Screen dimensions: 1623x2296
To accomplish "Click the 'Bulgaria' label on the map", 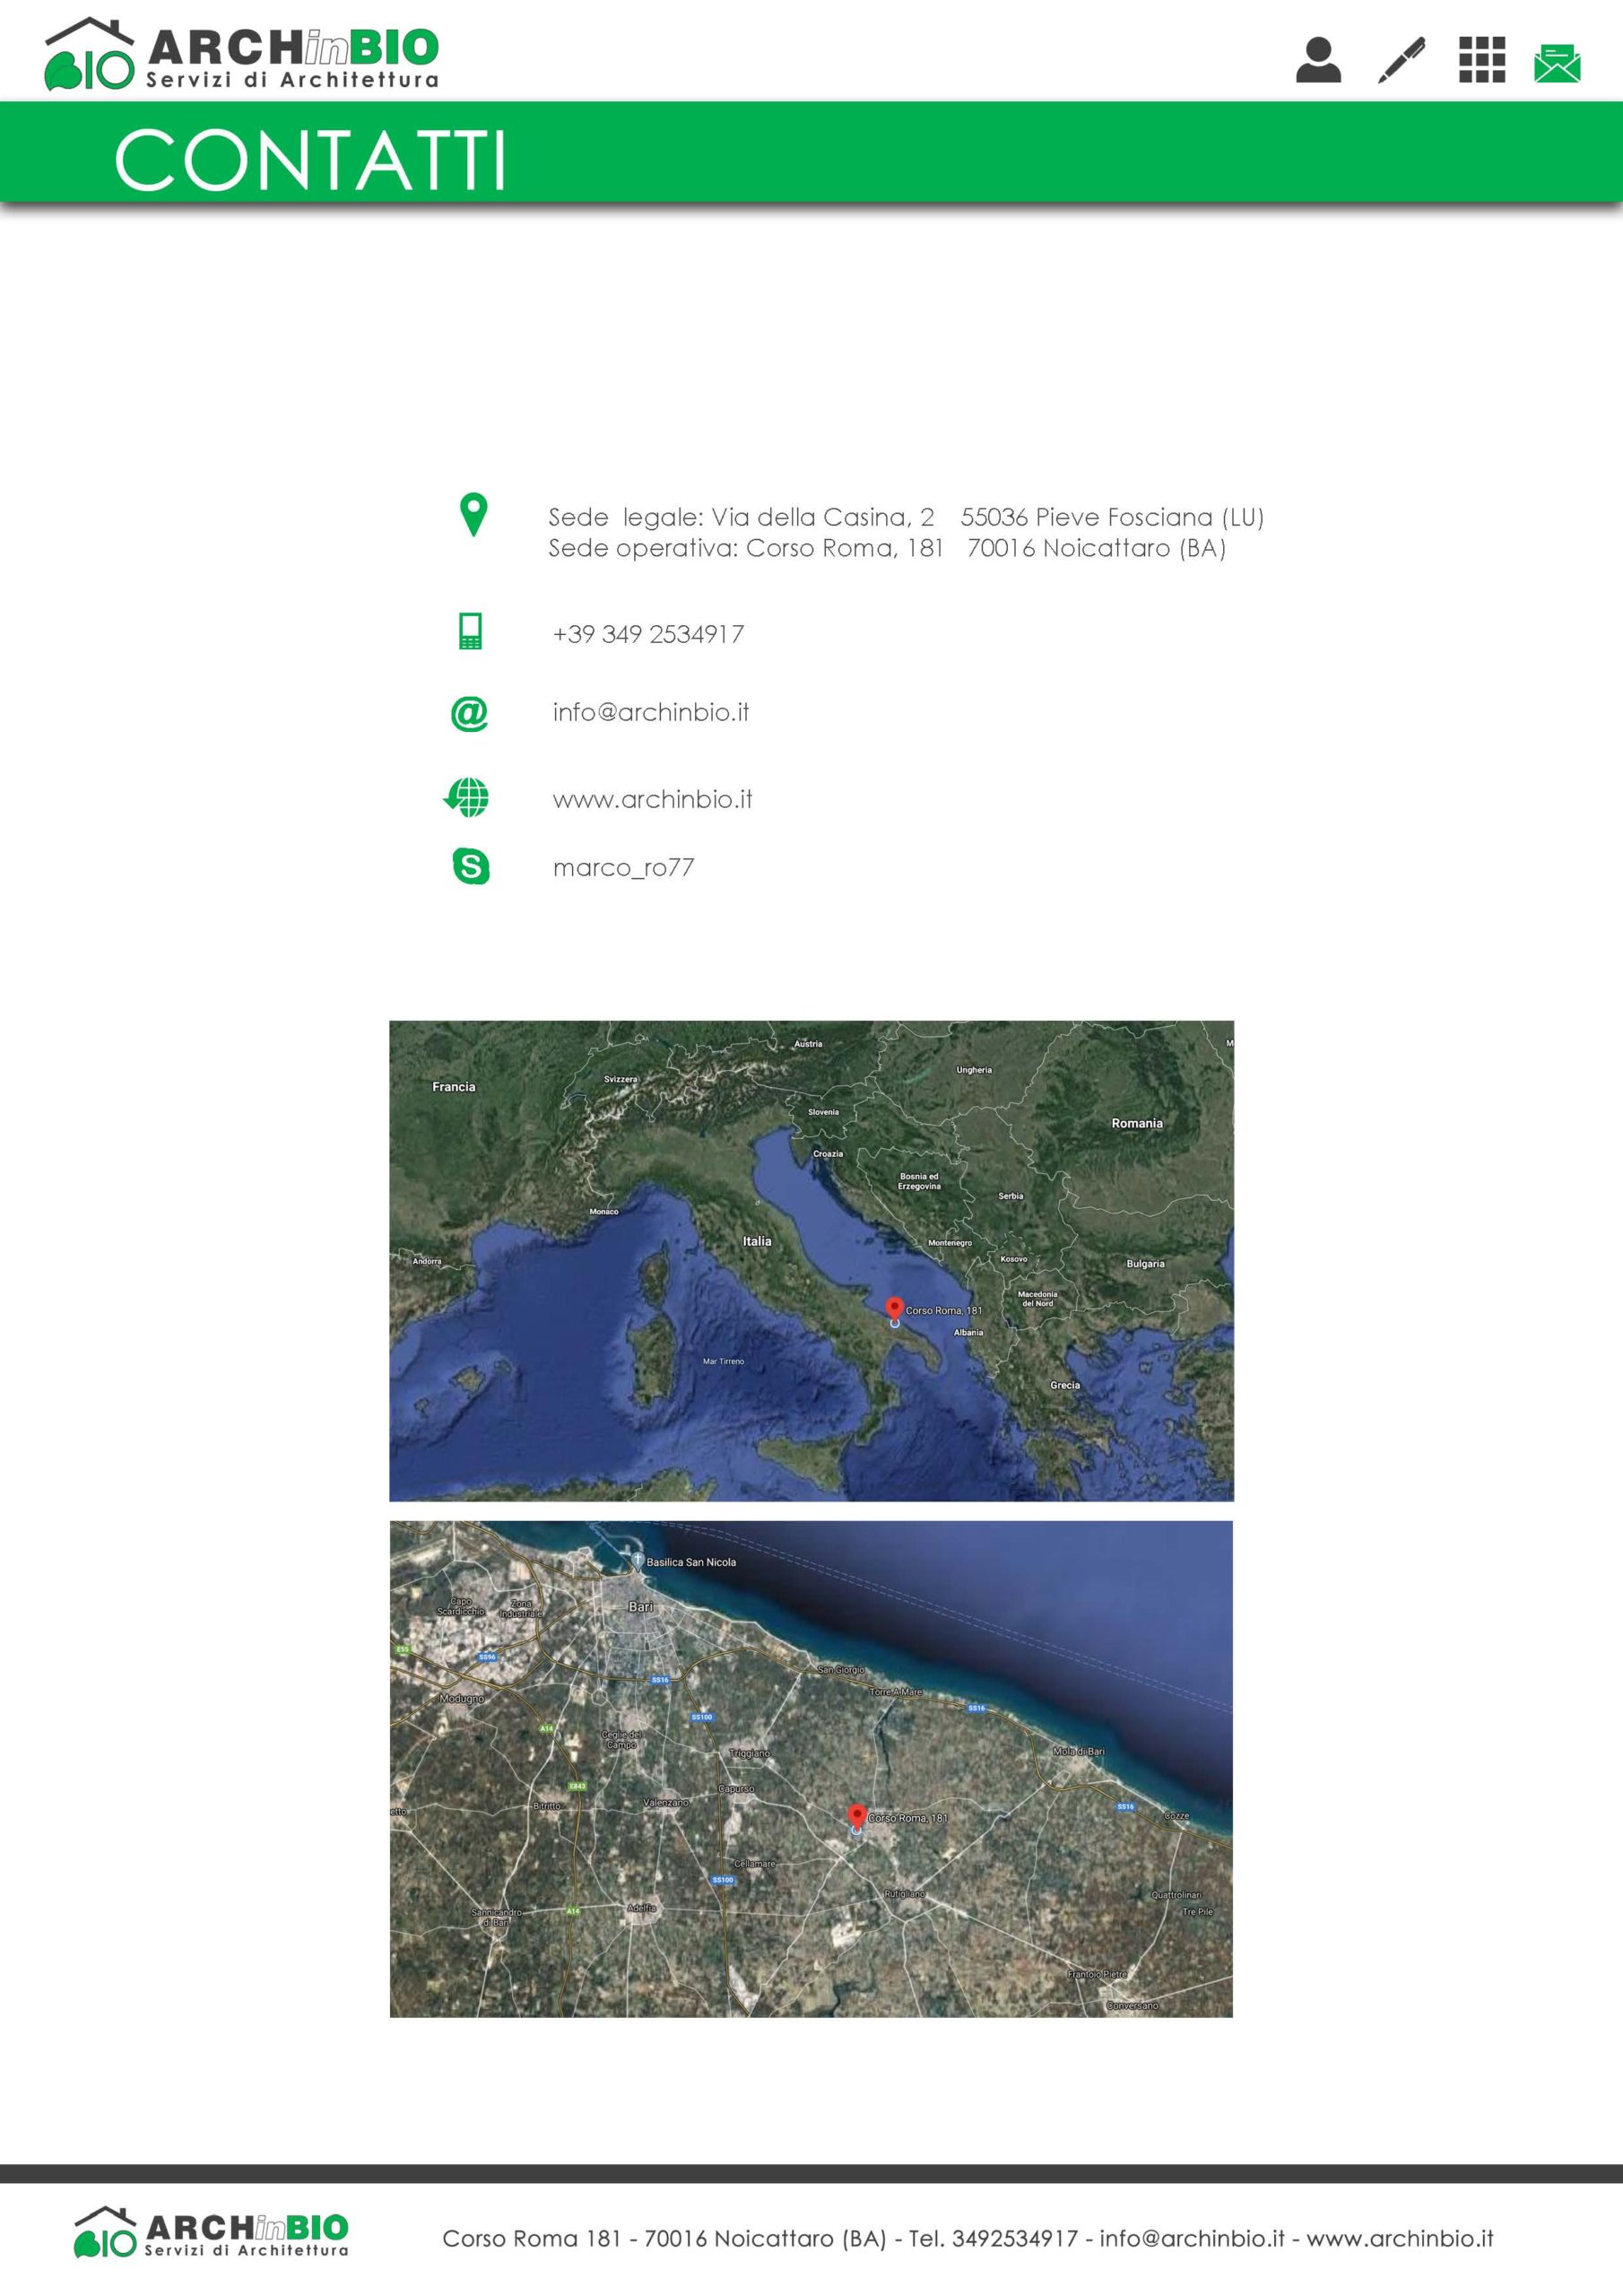I will pos(1146,1263).
